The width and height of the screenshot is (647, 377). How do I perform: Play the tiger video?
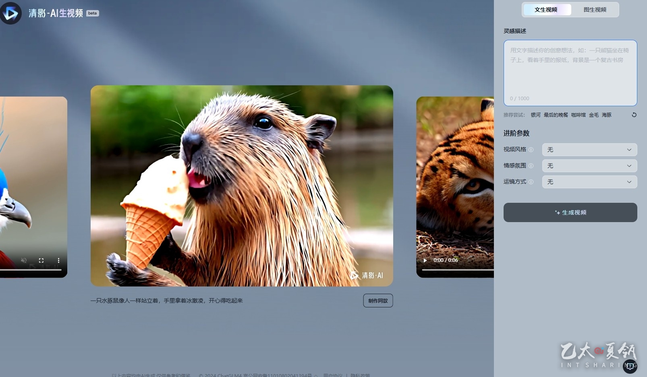425,260
